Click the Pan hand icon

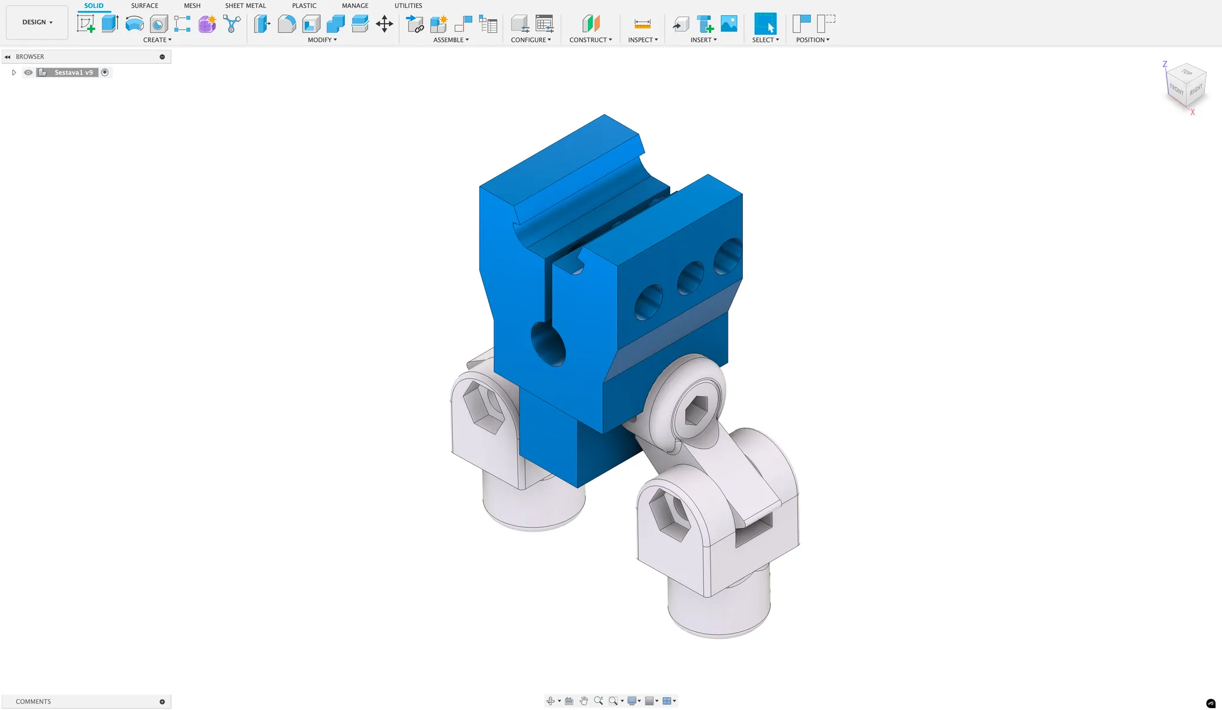(584, 701)
